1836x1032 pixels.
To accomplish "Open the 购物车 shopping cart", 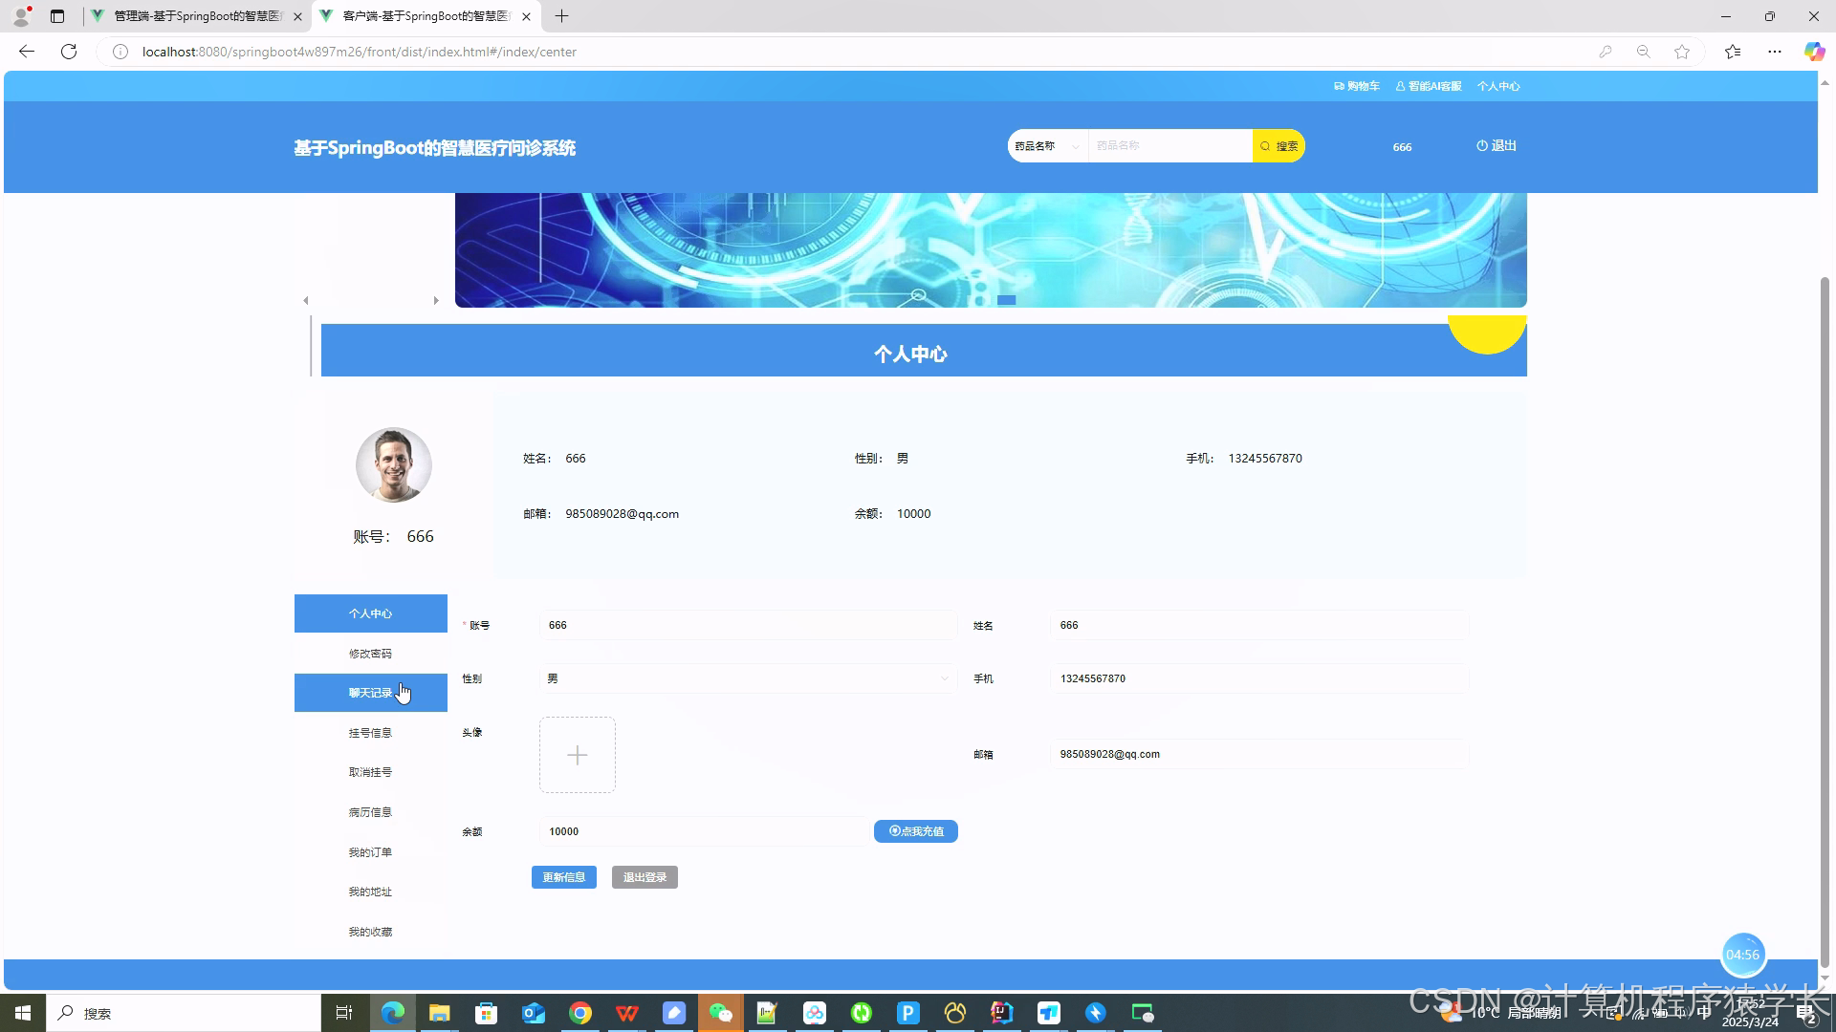I will click(1356, 85).
